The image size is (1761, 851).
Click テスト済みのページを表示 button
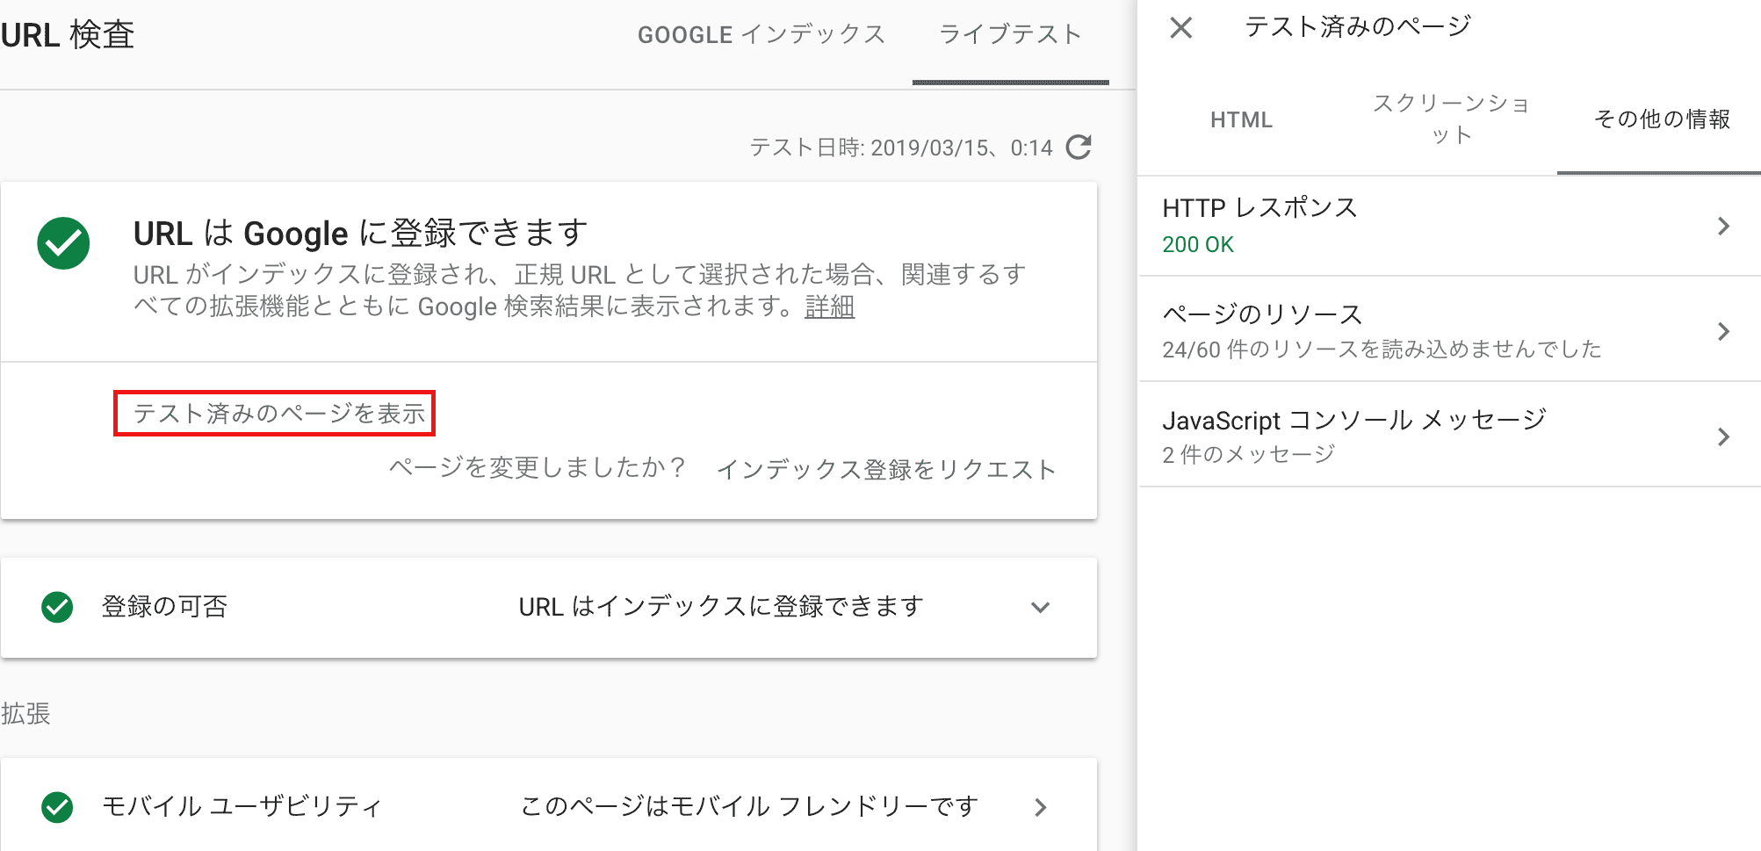pos(275,414)
